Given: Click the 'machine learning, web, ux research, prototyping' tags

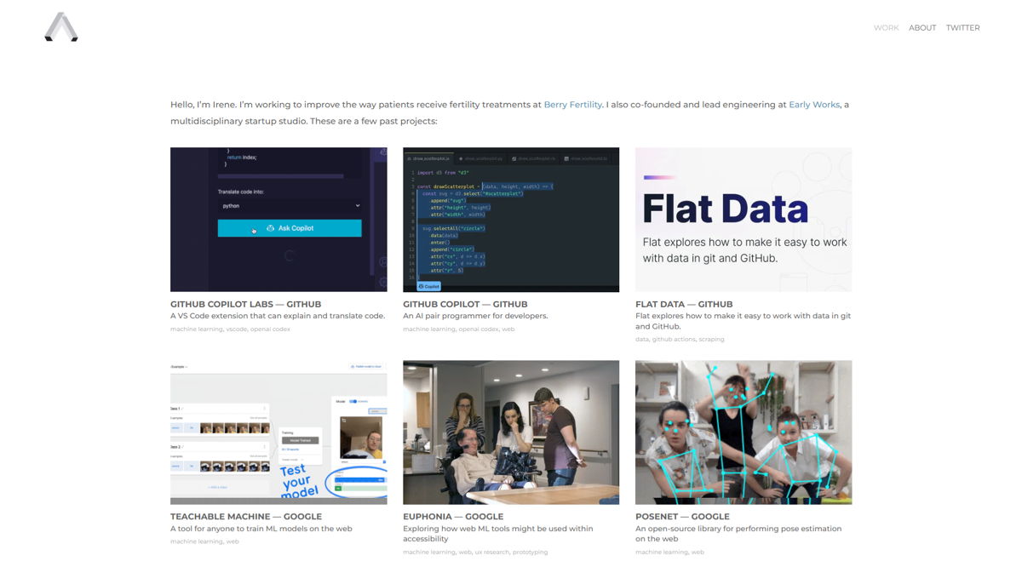Looking at the screenshot, I should (475, 553).
